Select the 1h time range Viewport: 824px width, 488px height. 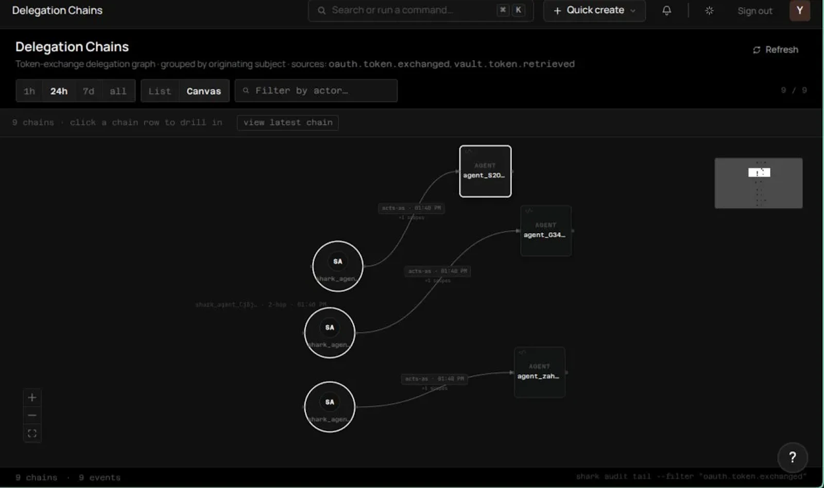coord(29,91)
